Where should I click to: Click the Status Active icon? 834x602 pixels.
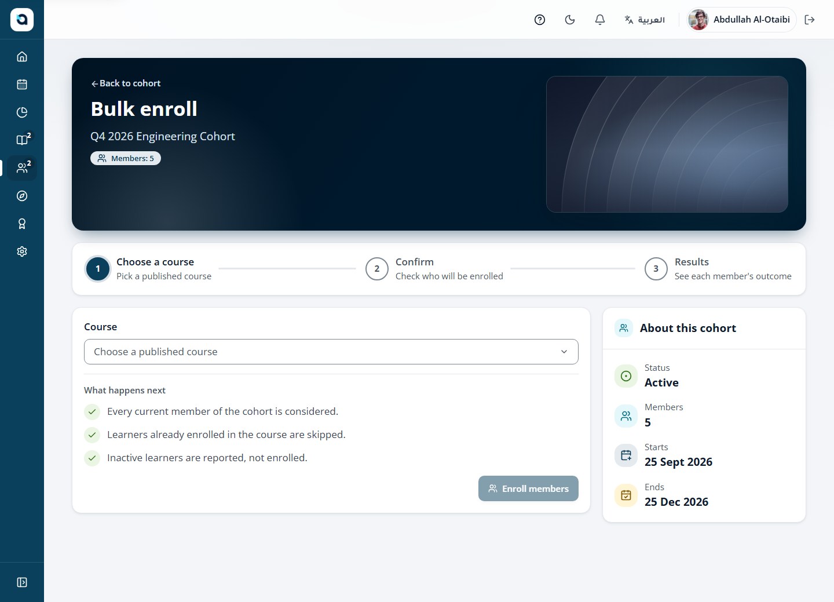click(626, 376)
